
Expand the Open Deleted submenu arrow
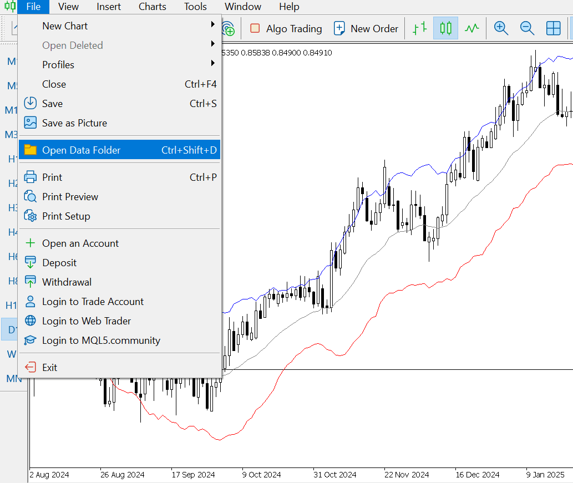click(212, 44)
